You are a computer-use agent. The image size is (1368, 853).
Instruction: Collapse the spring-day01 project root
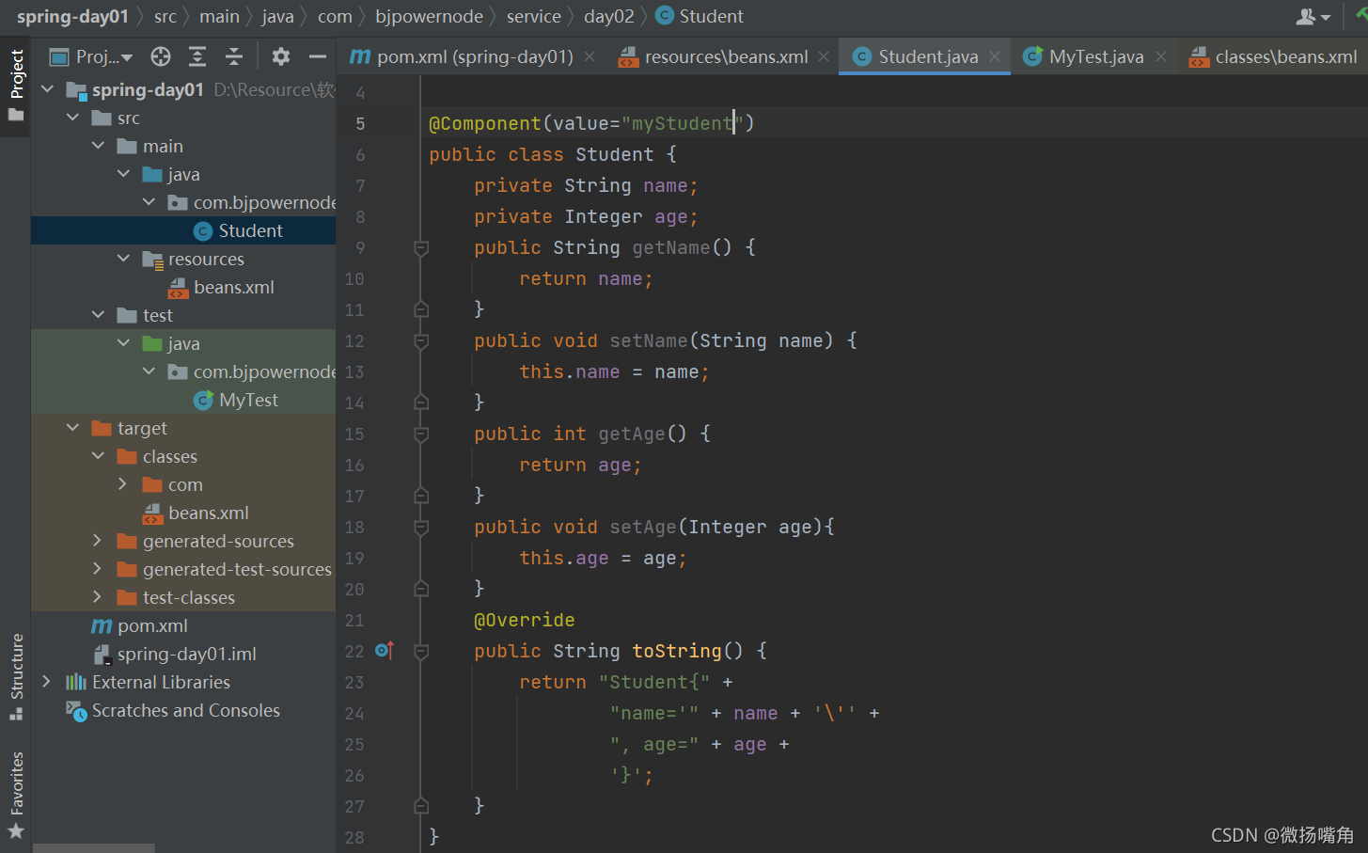coord(48,89)
